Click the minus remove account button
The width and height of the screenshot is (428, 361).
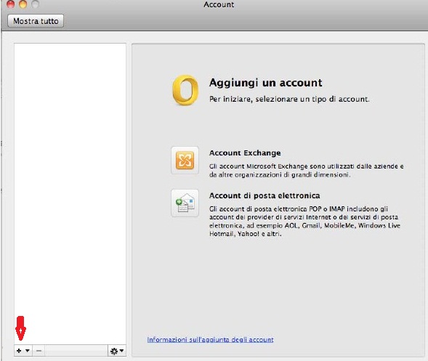39,351
